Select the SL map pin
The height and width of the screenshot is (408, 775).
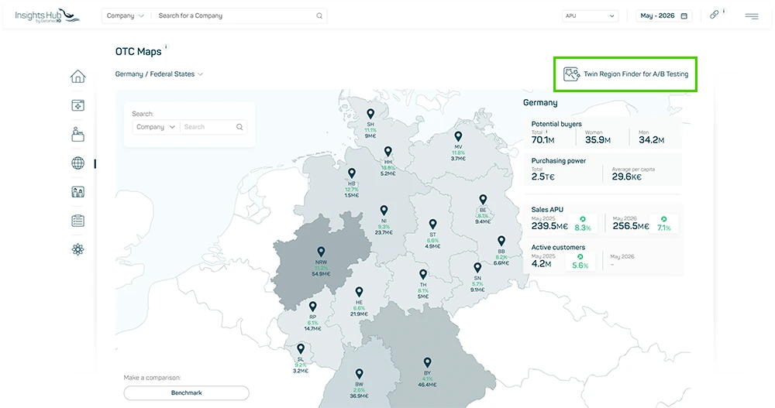coord(301,350)
